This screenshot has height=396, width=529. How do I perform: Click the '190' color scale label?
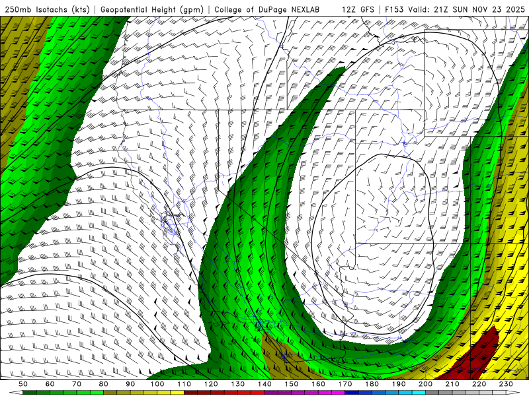point(399,384)
